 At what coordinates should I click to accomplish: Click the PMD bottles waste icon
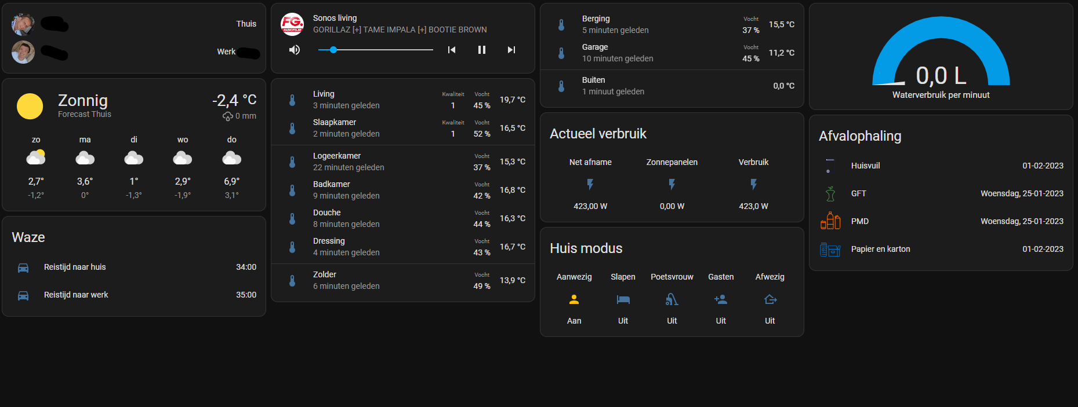point(830,221)
